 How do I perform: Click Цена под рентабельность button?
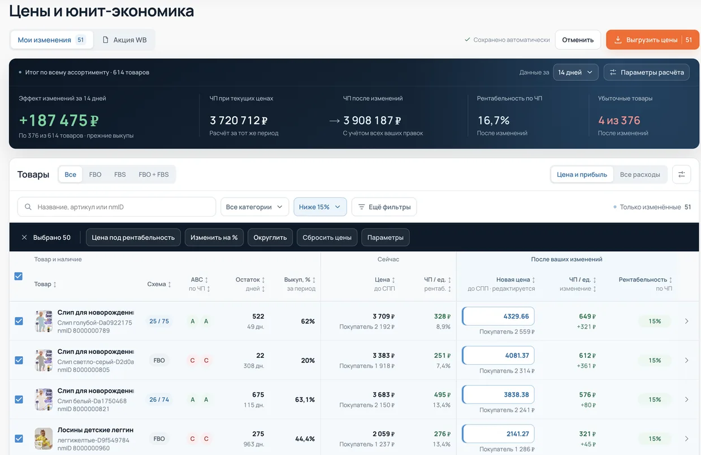click(x=133, y=238)
